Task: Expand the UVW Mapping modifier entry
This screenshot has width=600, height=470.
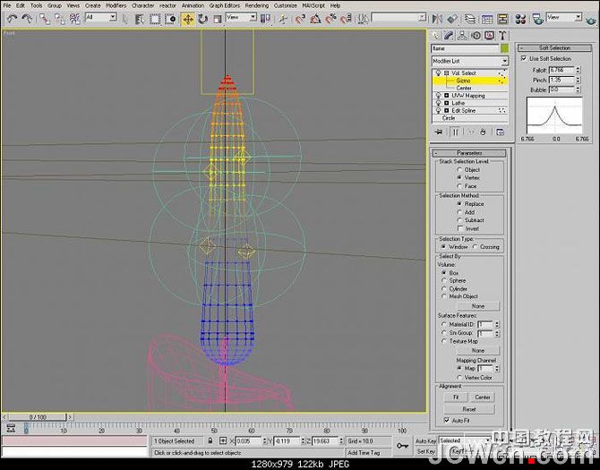Action: [447, 96]
